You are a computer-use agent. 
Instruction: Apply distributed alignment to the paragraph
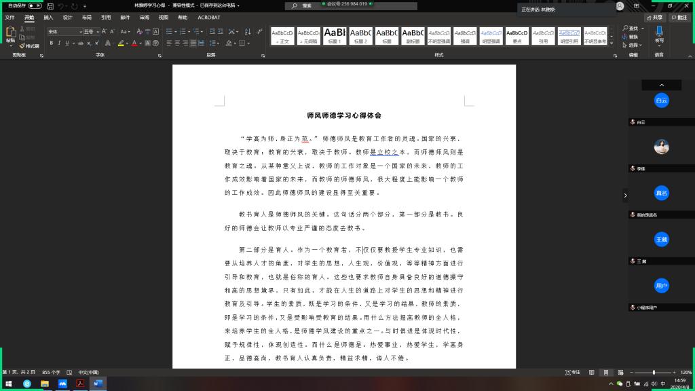click(201, 43)
